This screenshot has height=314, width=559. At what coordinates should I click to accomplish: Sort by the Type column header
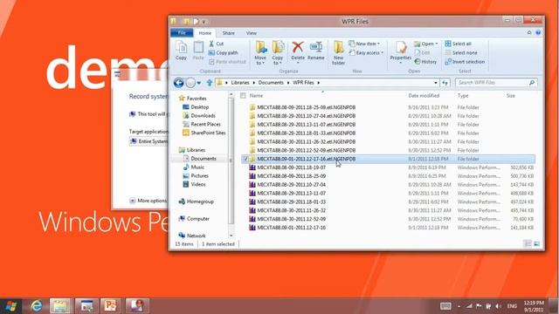(x=463, y=96)
